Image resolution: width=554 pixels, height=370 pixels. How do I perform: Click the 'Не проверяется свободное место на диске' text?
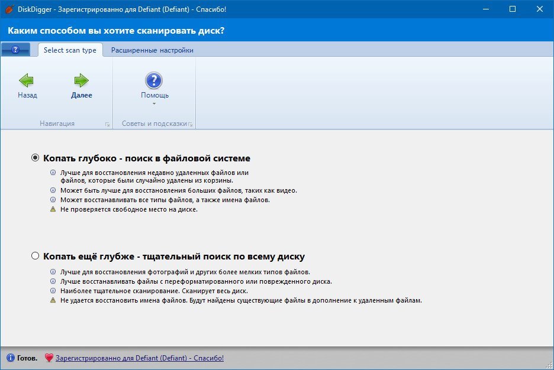point(129,209)
